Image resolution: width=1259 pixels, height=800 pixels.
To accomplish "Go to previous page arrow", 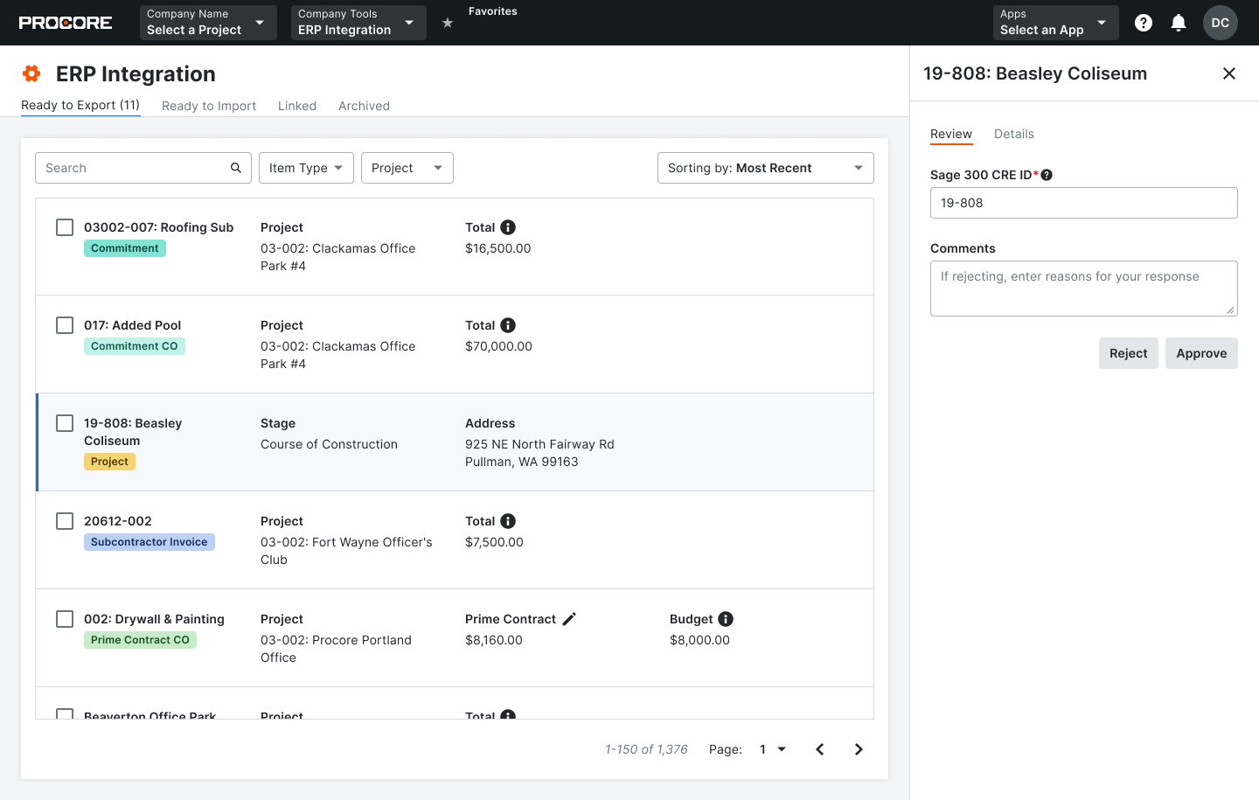I will [820, 749].
